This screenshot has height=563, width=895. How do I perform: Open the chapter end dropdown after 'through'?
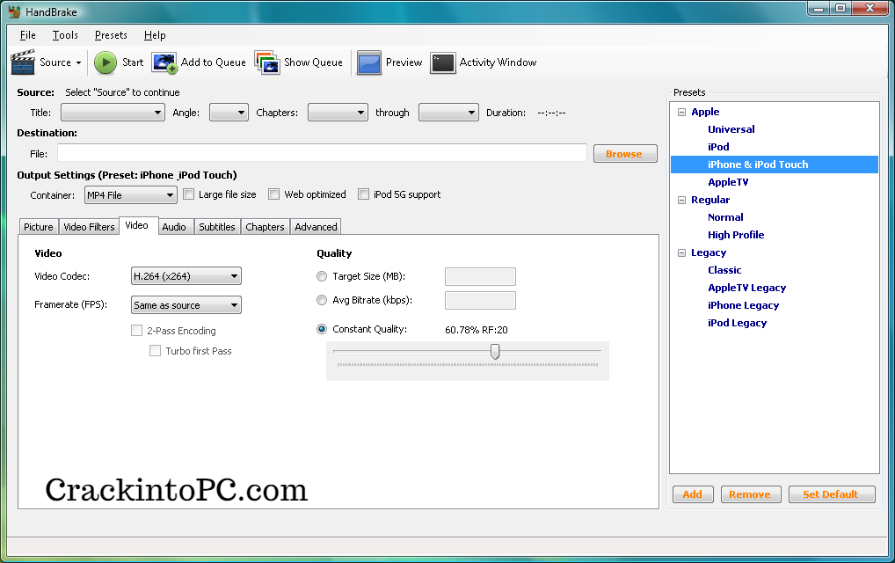point(448,113)
